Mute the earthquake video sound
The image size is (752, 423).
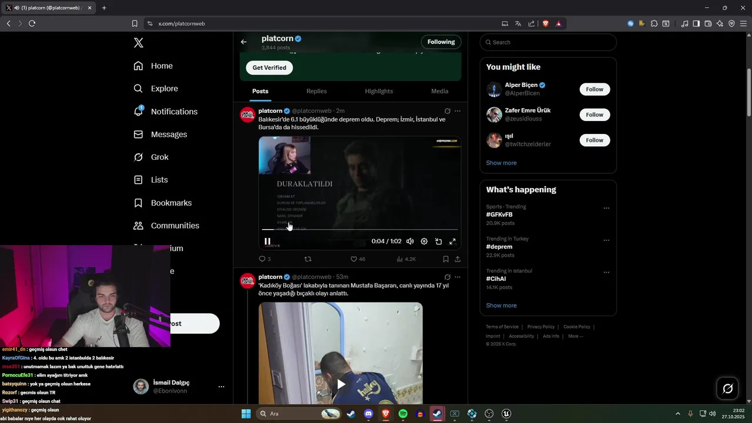coord(410,241)
